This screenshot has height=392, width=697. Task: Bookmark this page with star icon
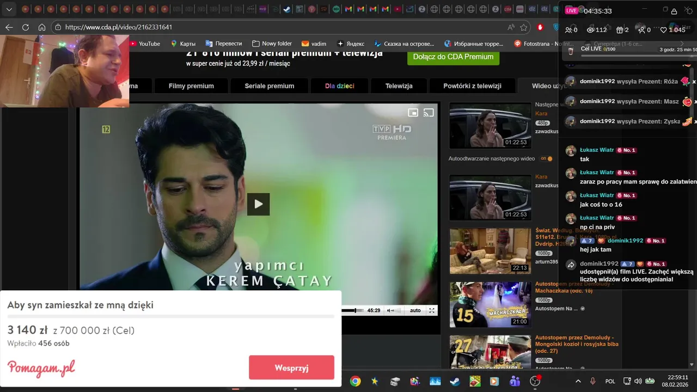(x=524, y=27)
